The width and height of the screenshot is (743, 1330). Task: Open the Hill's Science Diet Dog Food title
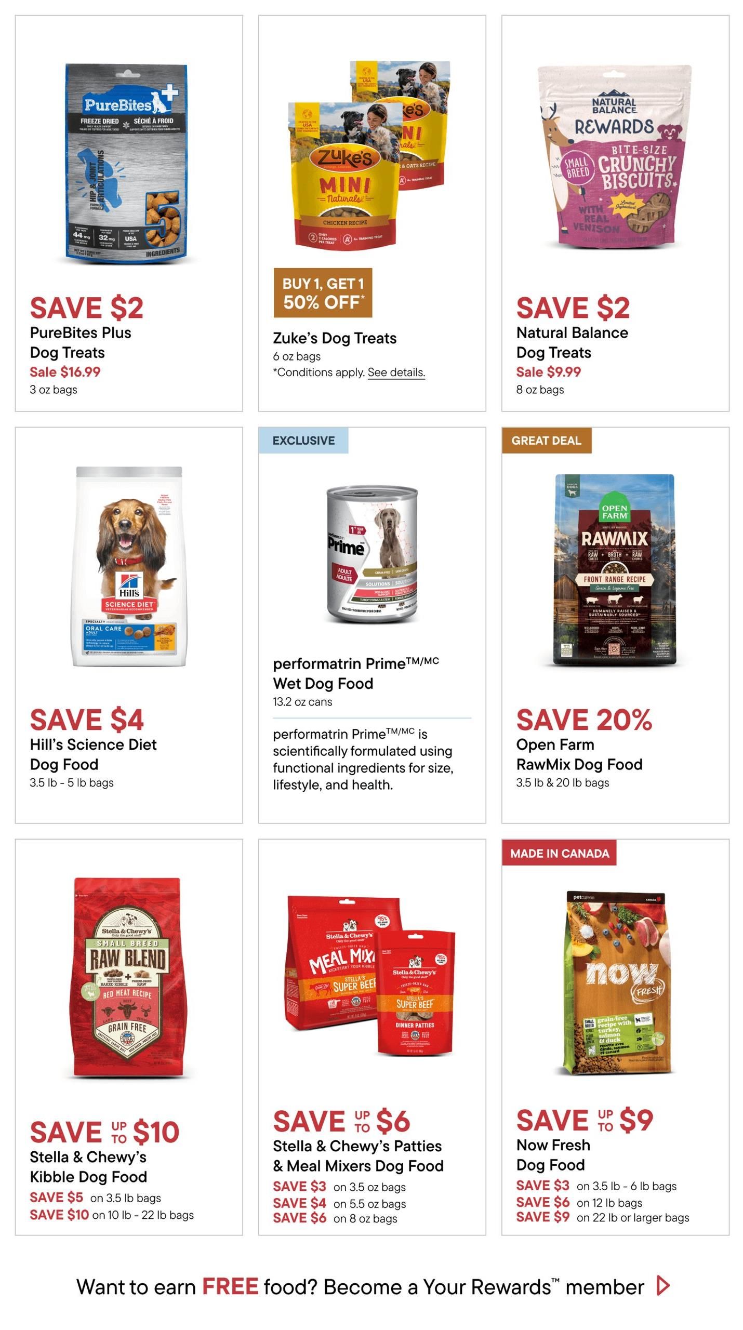tap(93, 754)
